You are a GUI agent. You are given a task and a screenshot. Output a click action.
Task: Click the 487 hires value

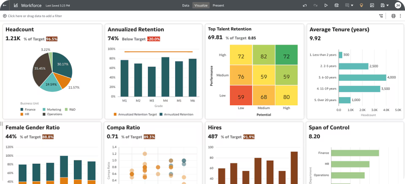[x=213, y=136]
